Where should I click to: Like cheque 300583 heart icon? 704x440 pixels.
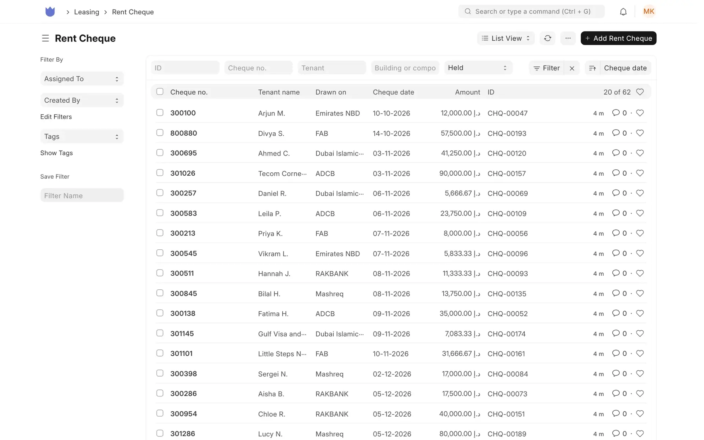pos(640,213)
